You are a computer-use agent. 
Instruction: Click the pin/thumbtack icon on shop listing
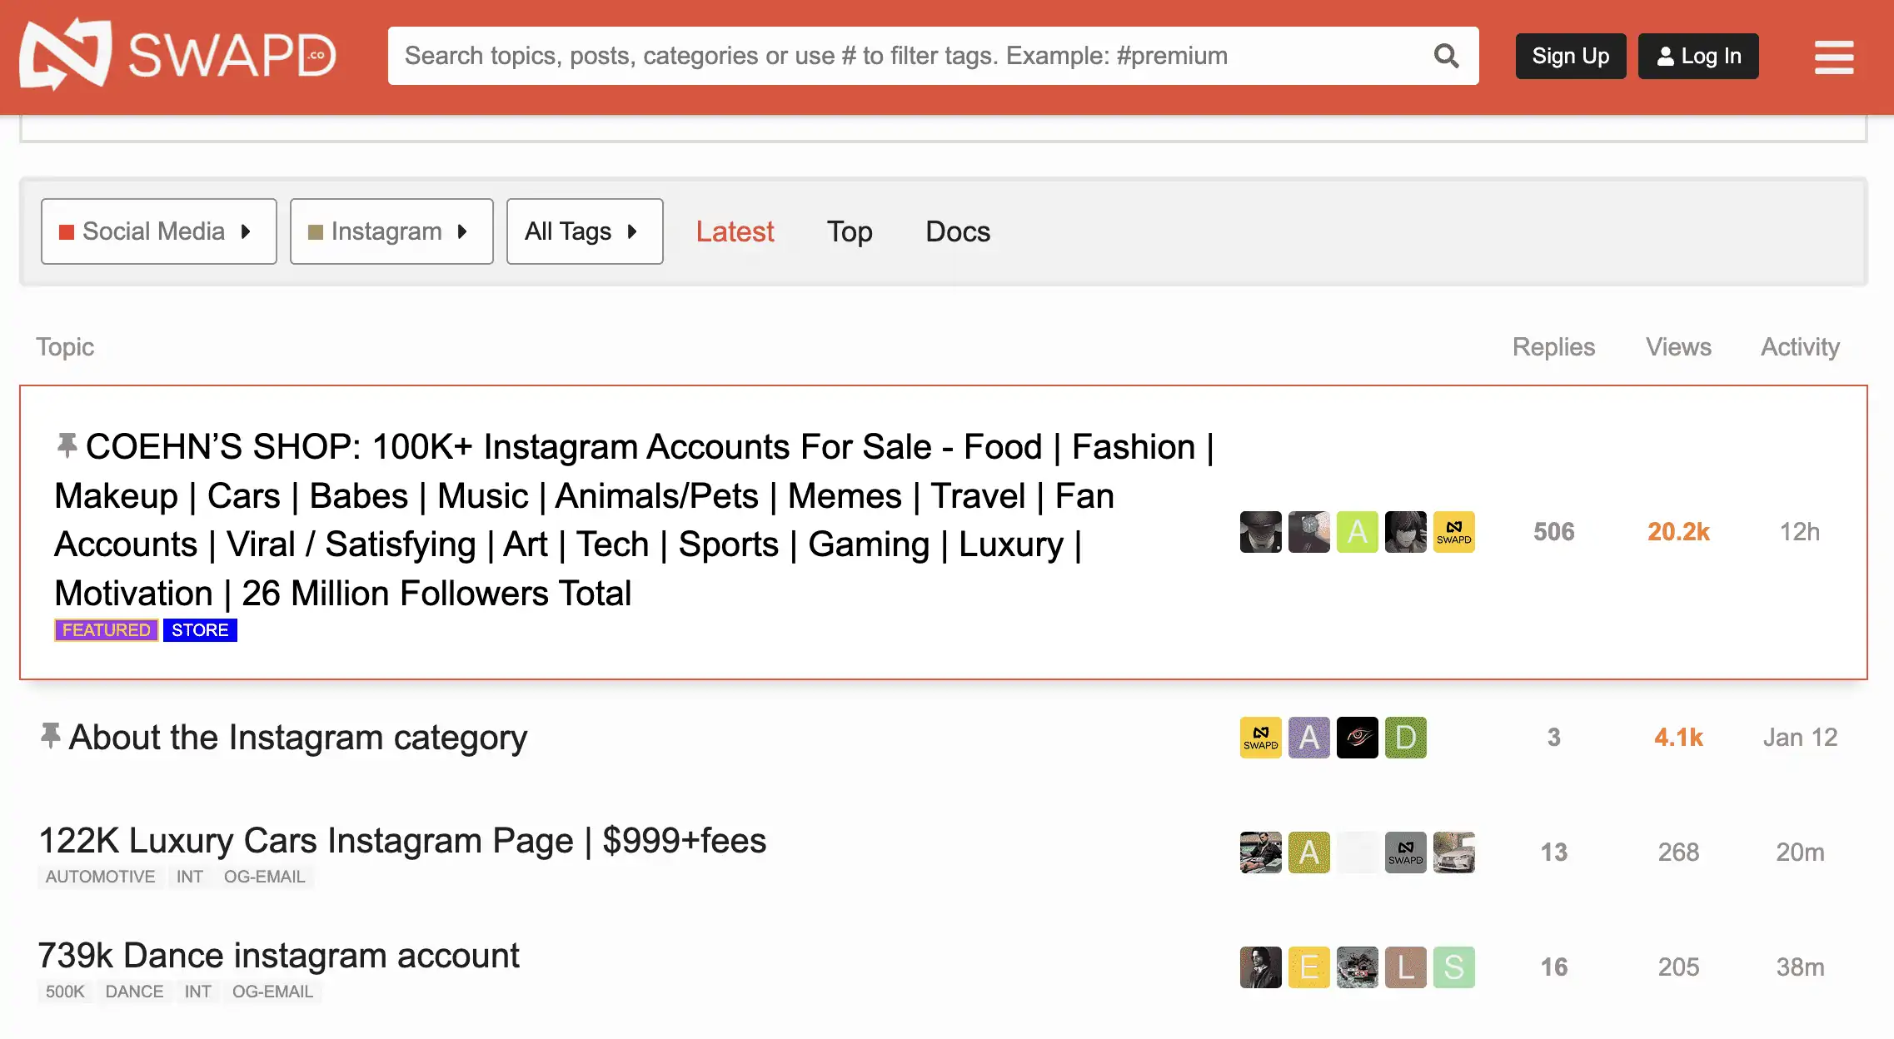(67, 445)
